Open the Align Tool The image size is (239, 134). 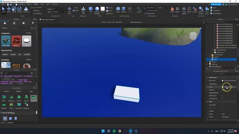[x=83, y=10]
